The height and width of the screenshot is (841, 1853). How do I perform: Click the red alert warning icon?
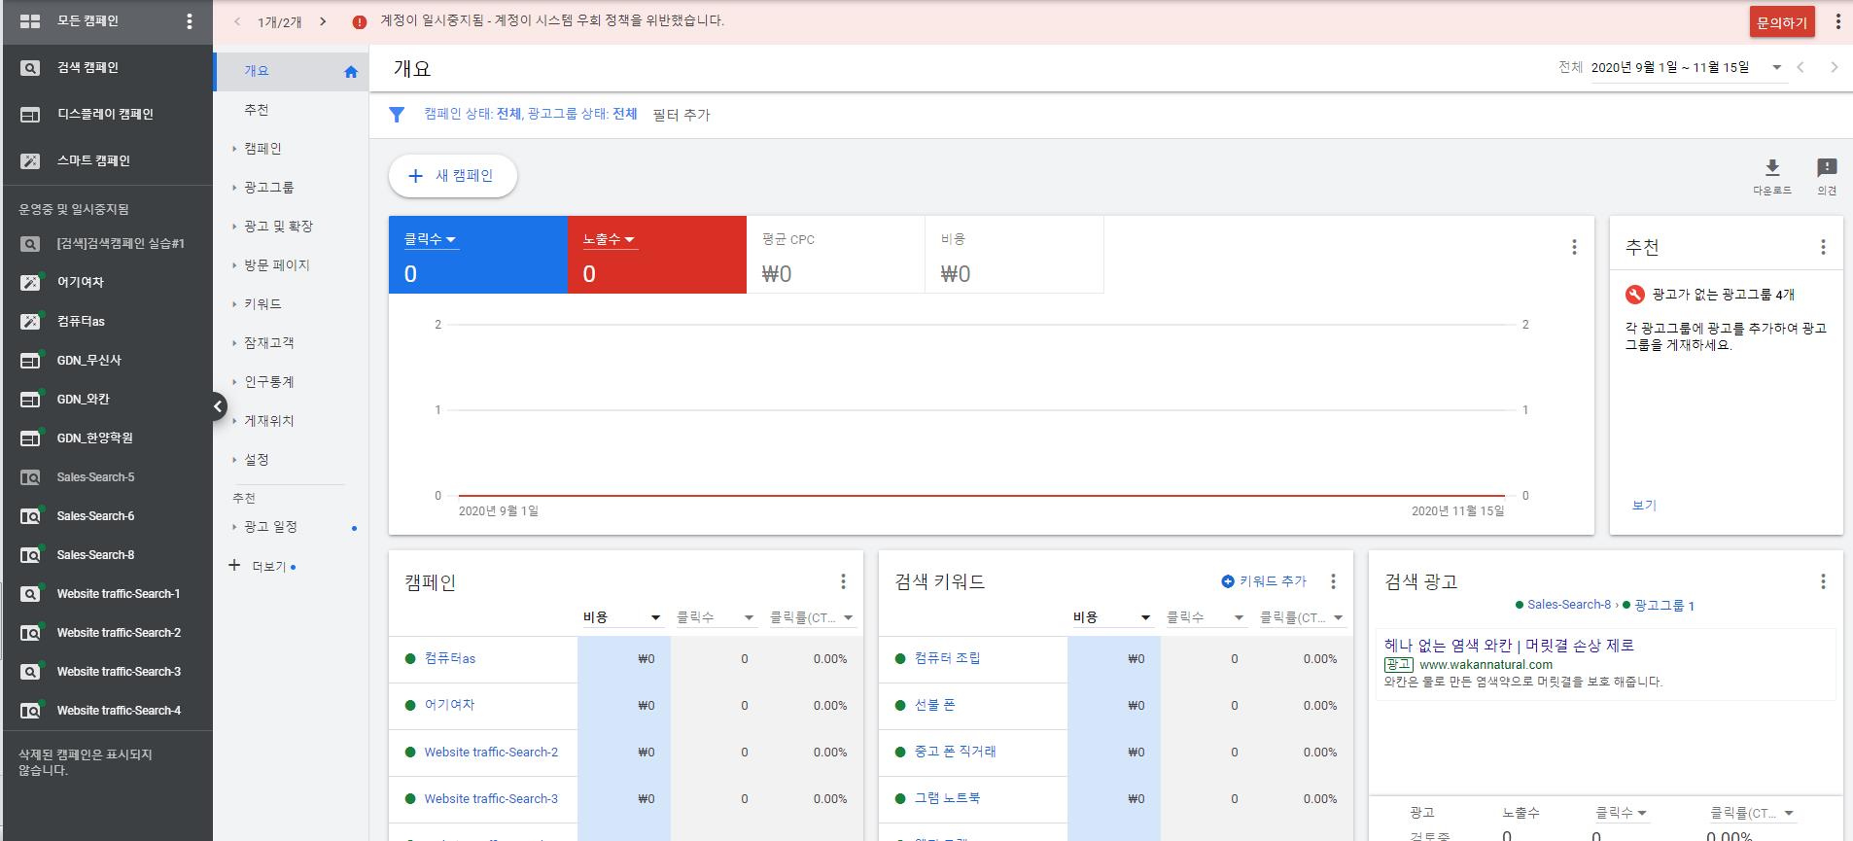click(x=360, y=21)
